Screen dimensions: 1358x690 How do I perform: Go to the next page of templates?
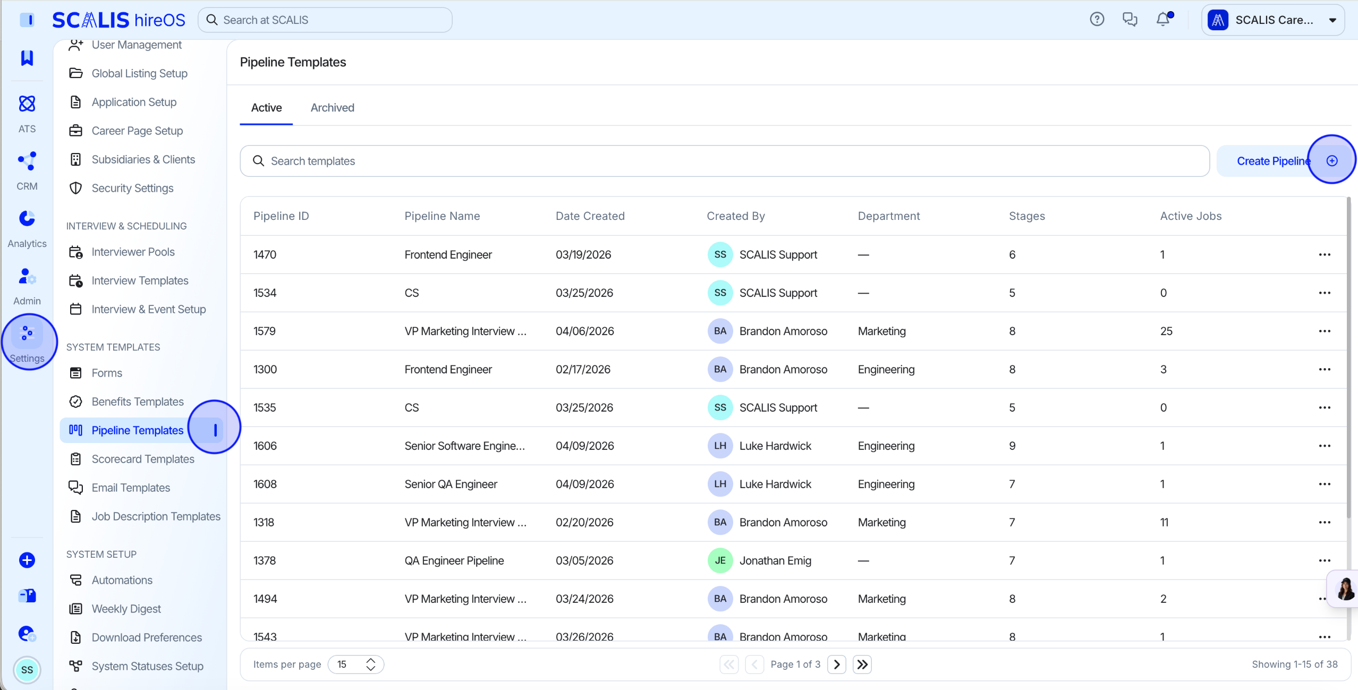tap(836, 664)
